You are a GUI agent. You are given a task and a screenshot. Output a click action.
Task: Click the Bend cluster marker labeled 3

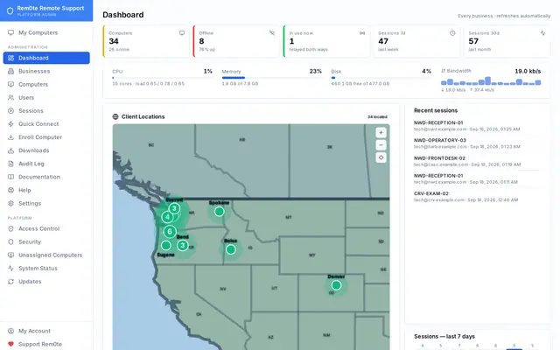tap(183, 245)
